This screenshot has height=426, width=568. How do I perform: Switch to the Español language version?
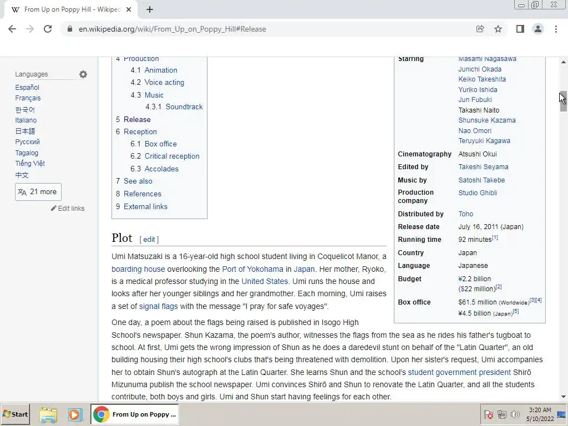click(27, 87)
